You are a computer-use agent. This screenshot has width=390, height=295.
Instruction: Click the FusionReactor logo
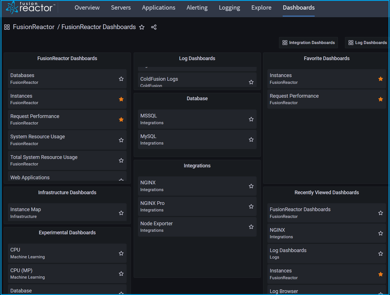tap(31, 7)
